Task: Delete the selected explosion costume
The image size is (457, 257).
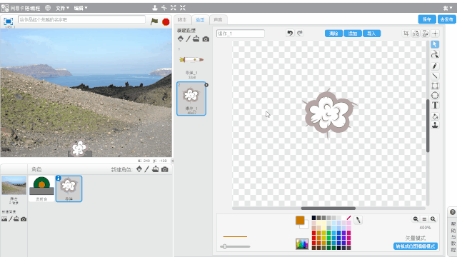Action: pos(206,85)
